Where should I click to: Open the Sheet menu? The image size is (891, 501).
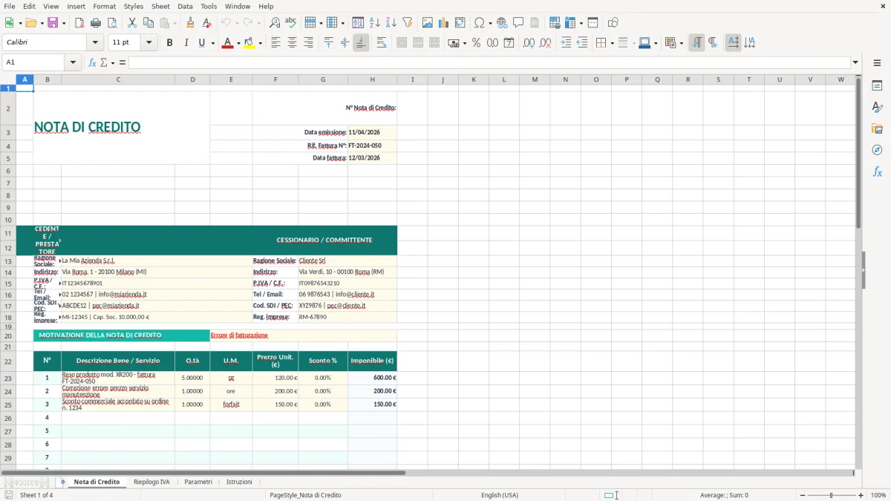point(160,6)
